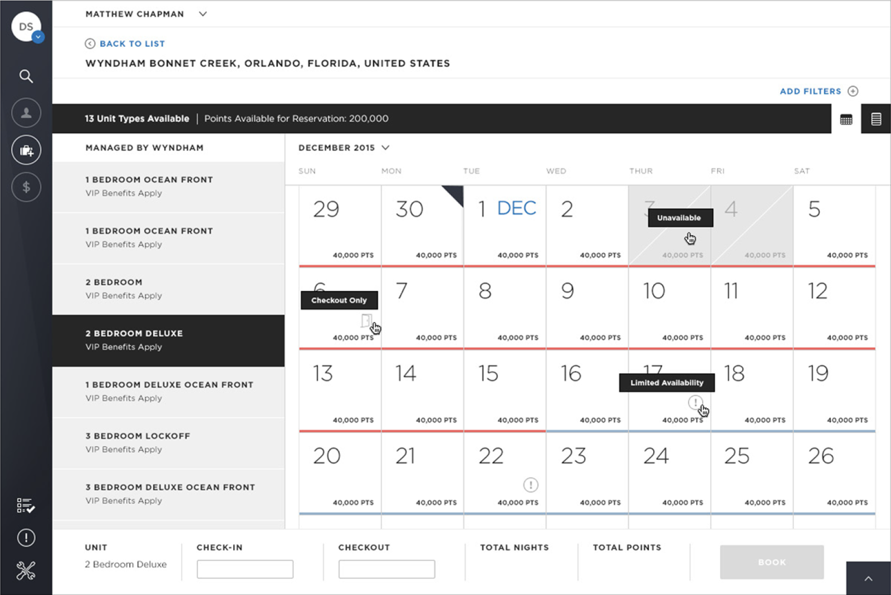Screen dimensions: 891x595
Task: Open the dollar payments icon
Action: click(26, 187)
